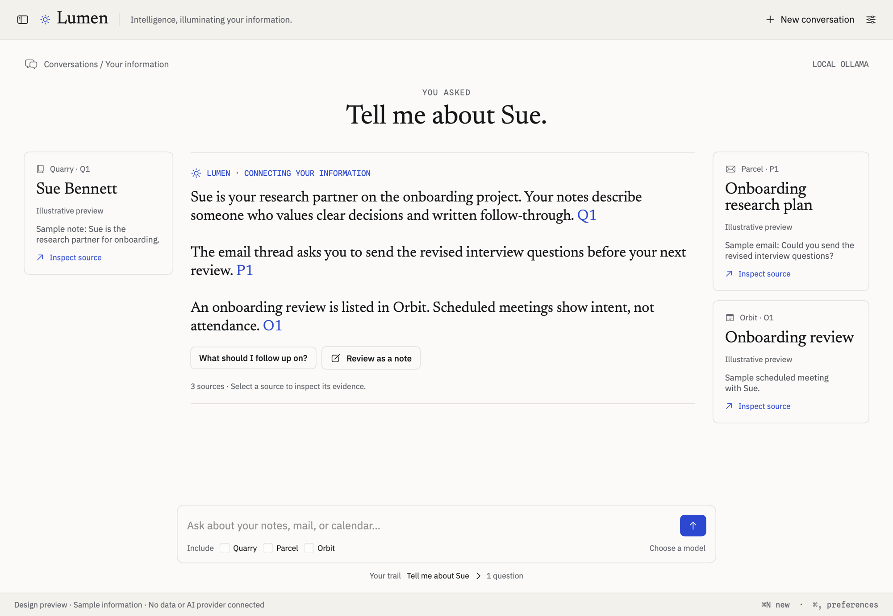Open the preferences sliders icon
The height and width of the screenshot is (616, 893).
pos(871,20)
